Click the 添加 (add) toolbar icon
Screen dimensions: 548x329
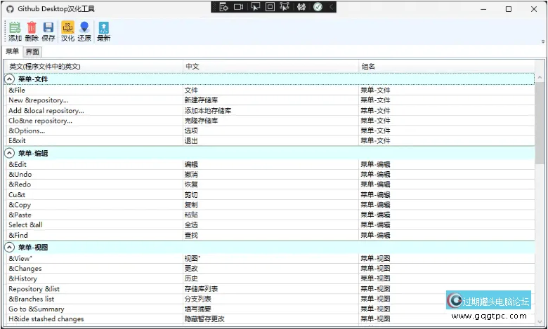pyautogui.click(x=15, y=32)
